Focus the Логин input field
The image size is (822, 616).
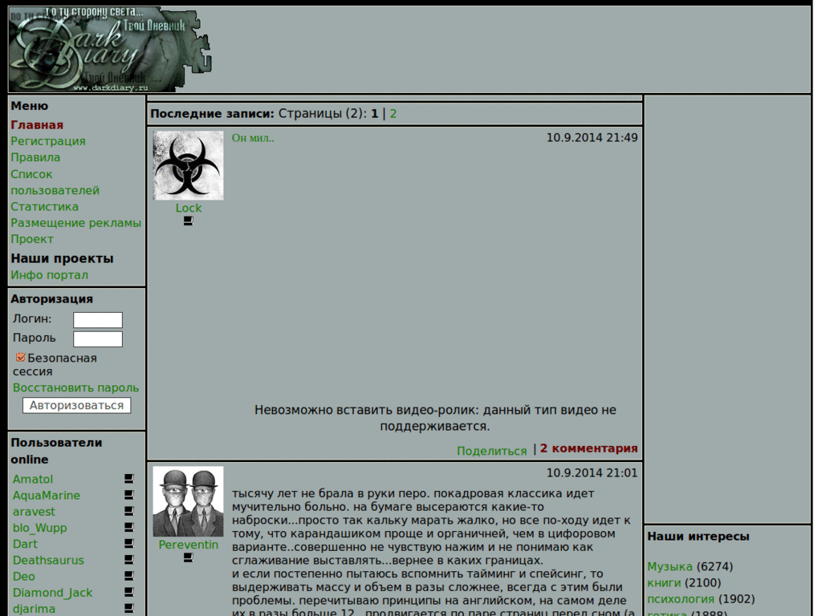click(98, 320)
